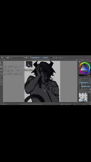Open the layer blending mode Normal dropdown
The height and width of the screenshot is (162, 91).
(x=84, y=81)
